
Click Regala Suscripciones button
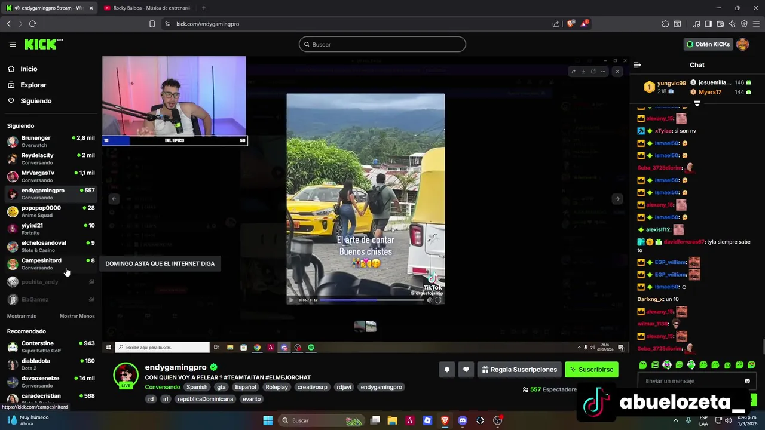(519, 370)
